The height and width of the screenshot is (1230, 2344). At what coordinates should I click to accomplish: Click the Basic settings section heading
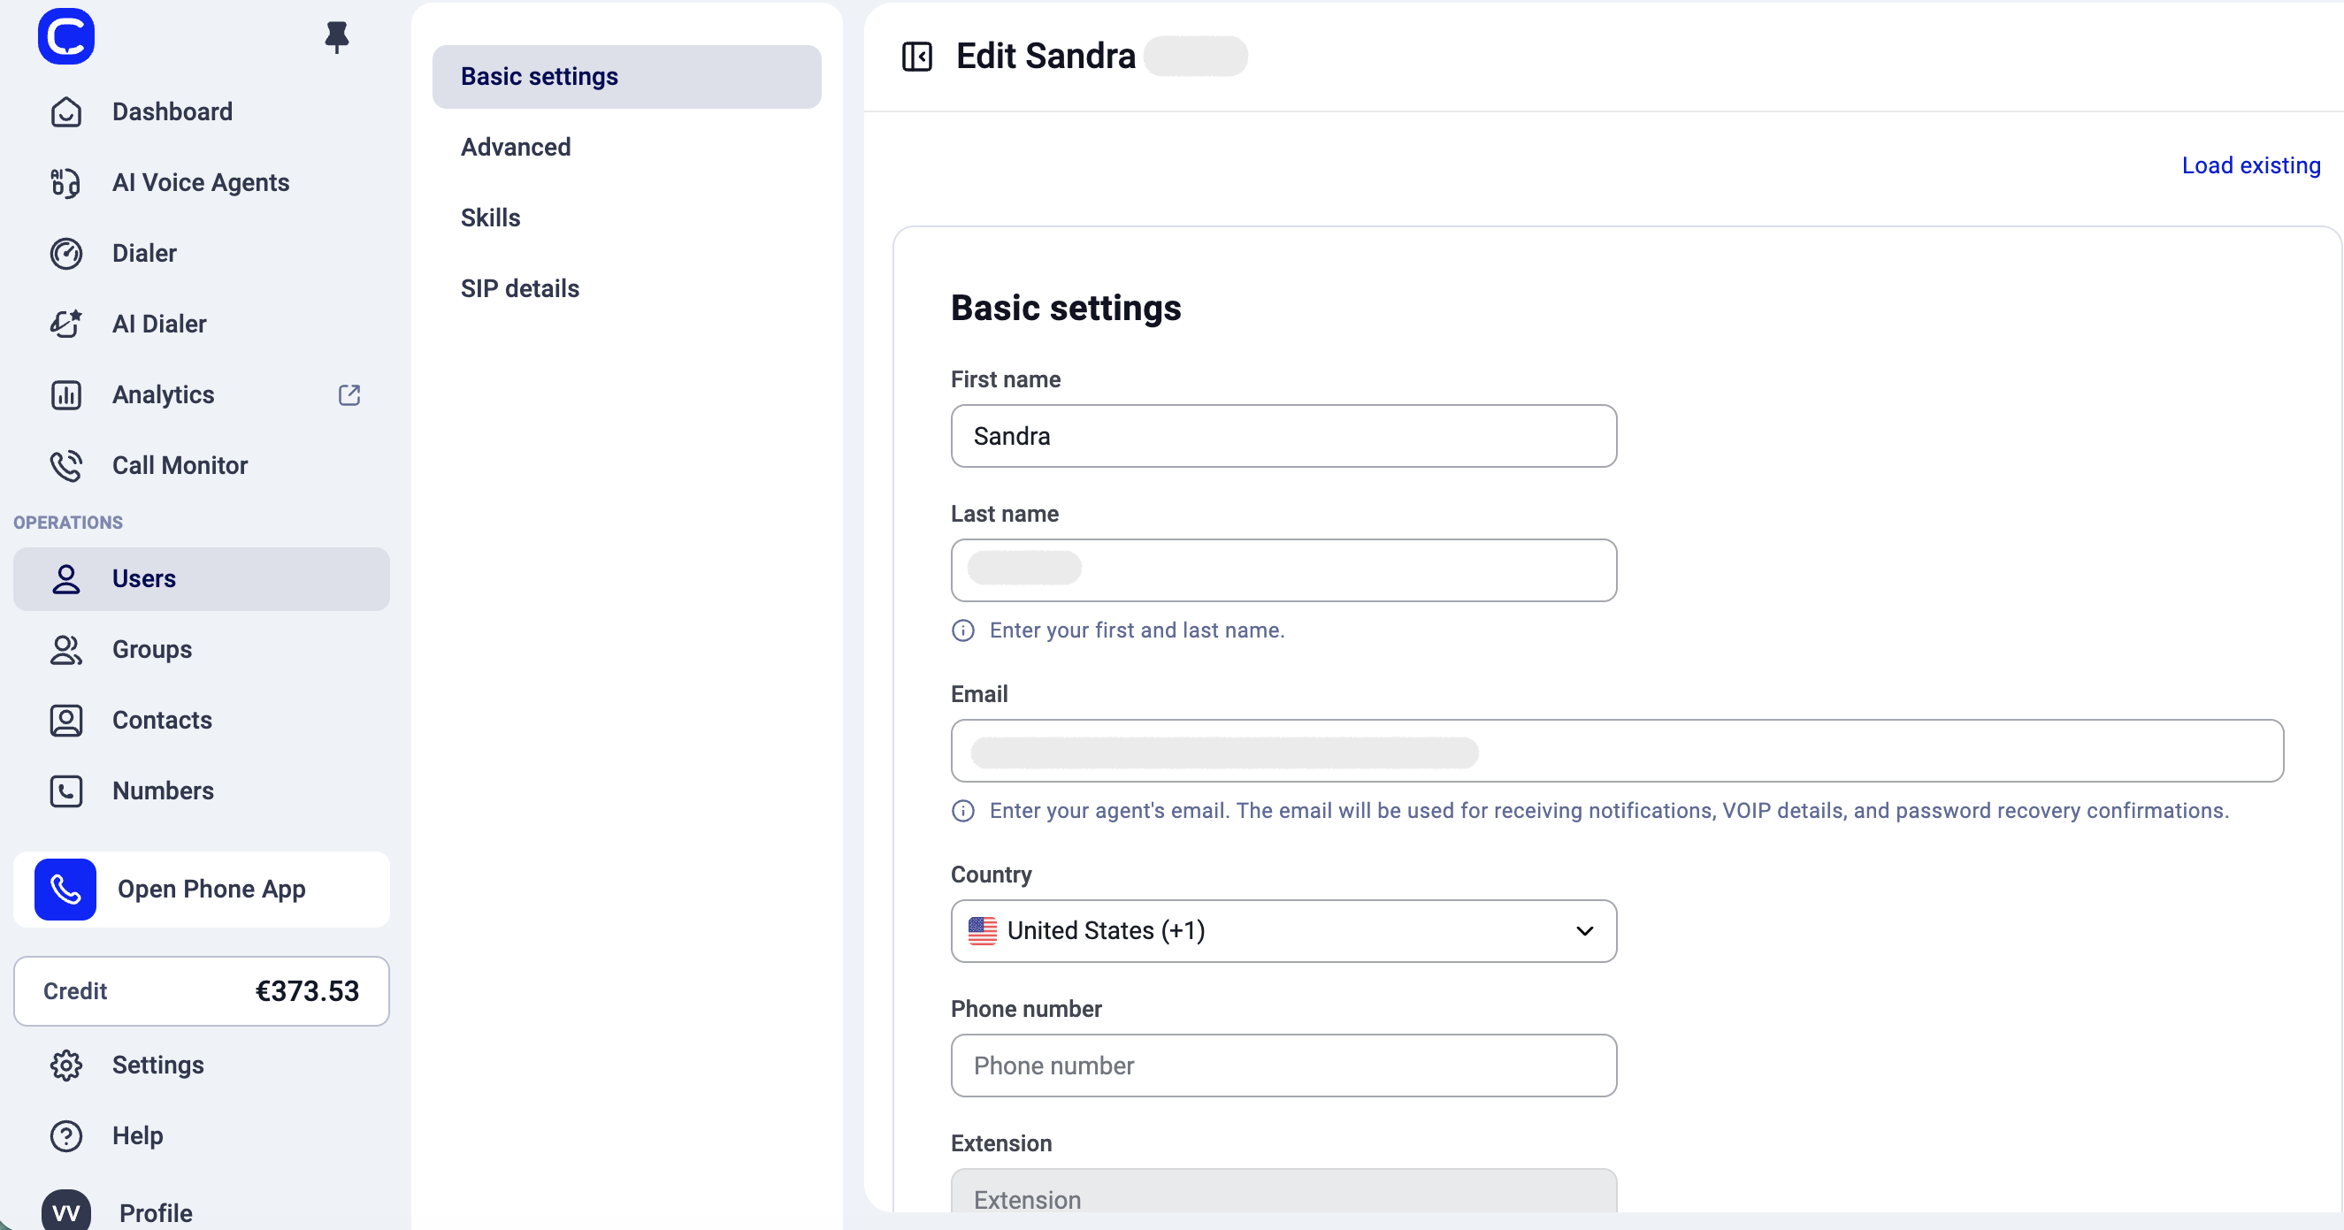coord(1066,309)
